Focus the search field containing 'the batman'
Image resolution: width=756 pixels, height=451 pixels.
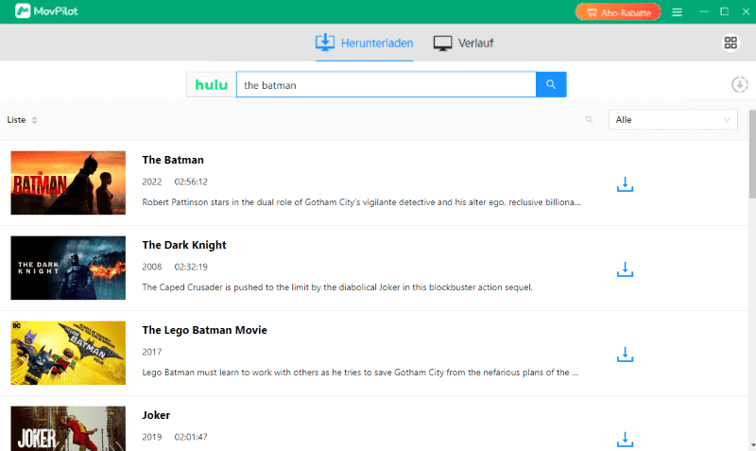[x=387, y=85]
